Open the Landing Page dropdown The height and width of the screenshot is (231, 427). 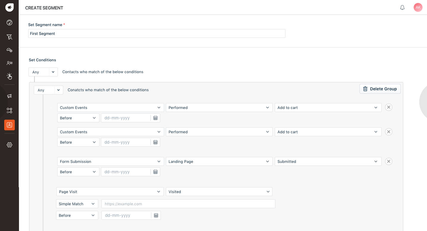point(219,161)
